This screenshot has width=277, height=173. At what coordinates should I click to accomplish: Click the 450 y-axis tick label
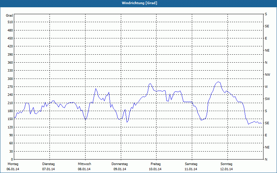coord(10,38)
